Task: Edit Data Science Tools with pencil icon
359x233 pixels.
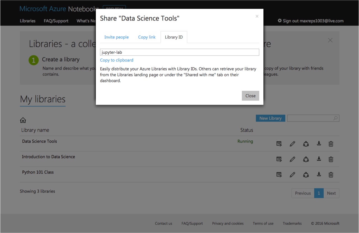Action: [292, 144]
